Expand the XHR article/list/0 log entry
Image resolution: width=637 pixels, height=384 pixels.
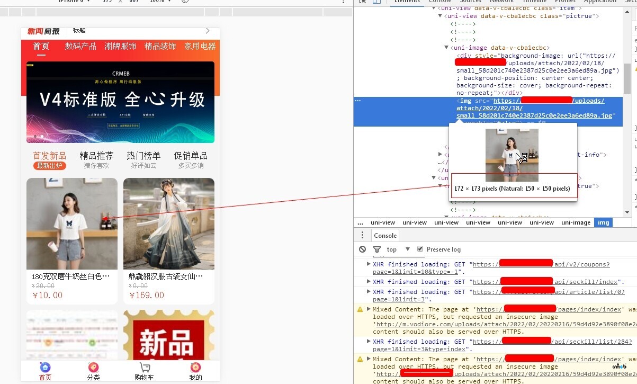369,291
